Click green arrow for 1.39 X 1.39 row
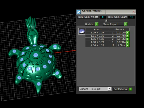Screen dimensions: 144x108 pyautogui.click(x=128, y=33)
